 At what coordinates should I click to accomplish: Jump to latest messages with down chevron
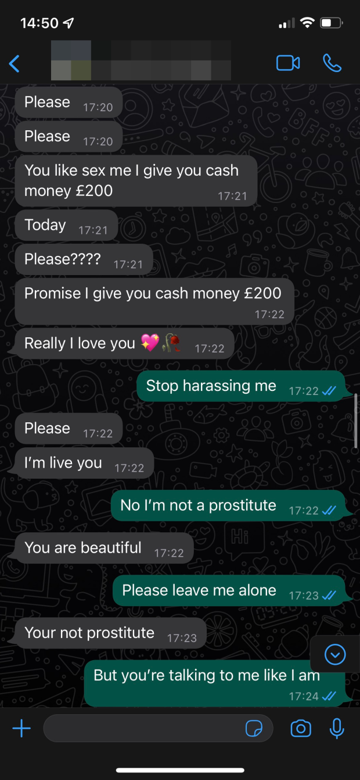335,655
